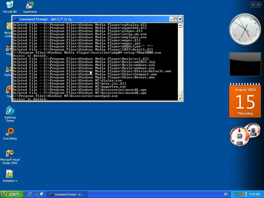
Task: Click the line deleting dialer.exe
Action: point(67,80)
